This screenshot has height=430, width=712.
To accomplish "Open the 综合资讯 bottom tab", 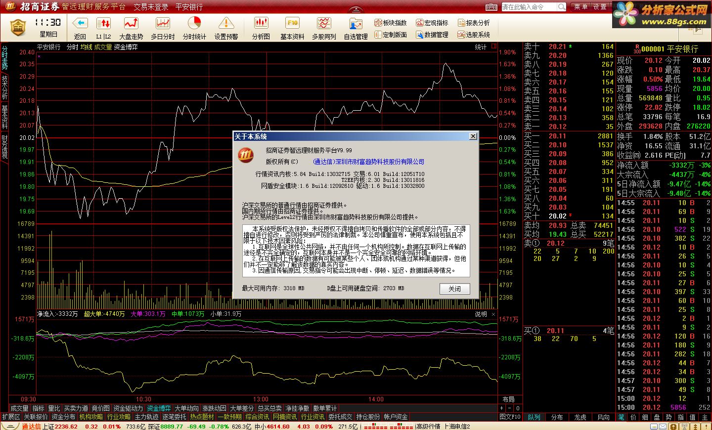I will coord(258,417).
